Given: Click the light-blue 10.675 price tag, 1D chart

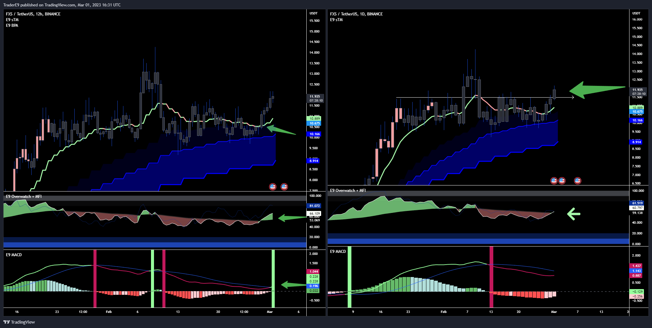Looking at the screenshot, I should pos(637,112).
